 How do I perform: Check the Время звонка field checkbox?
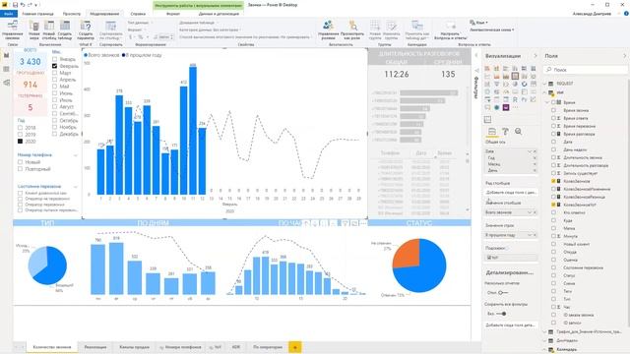pyautogui.click(x=553, y=110)
